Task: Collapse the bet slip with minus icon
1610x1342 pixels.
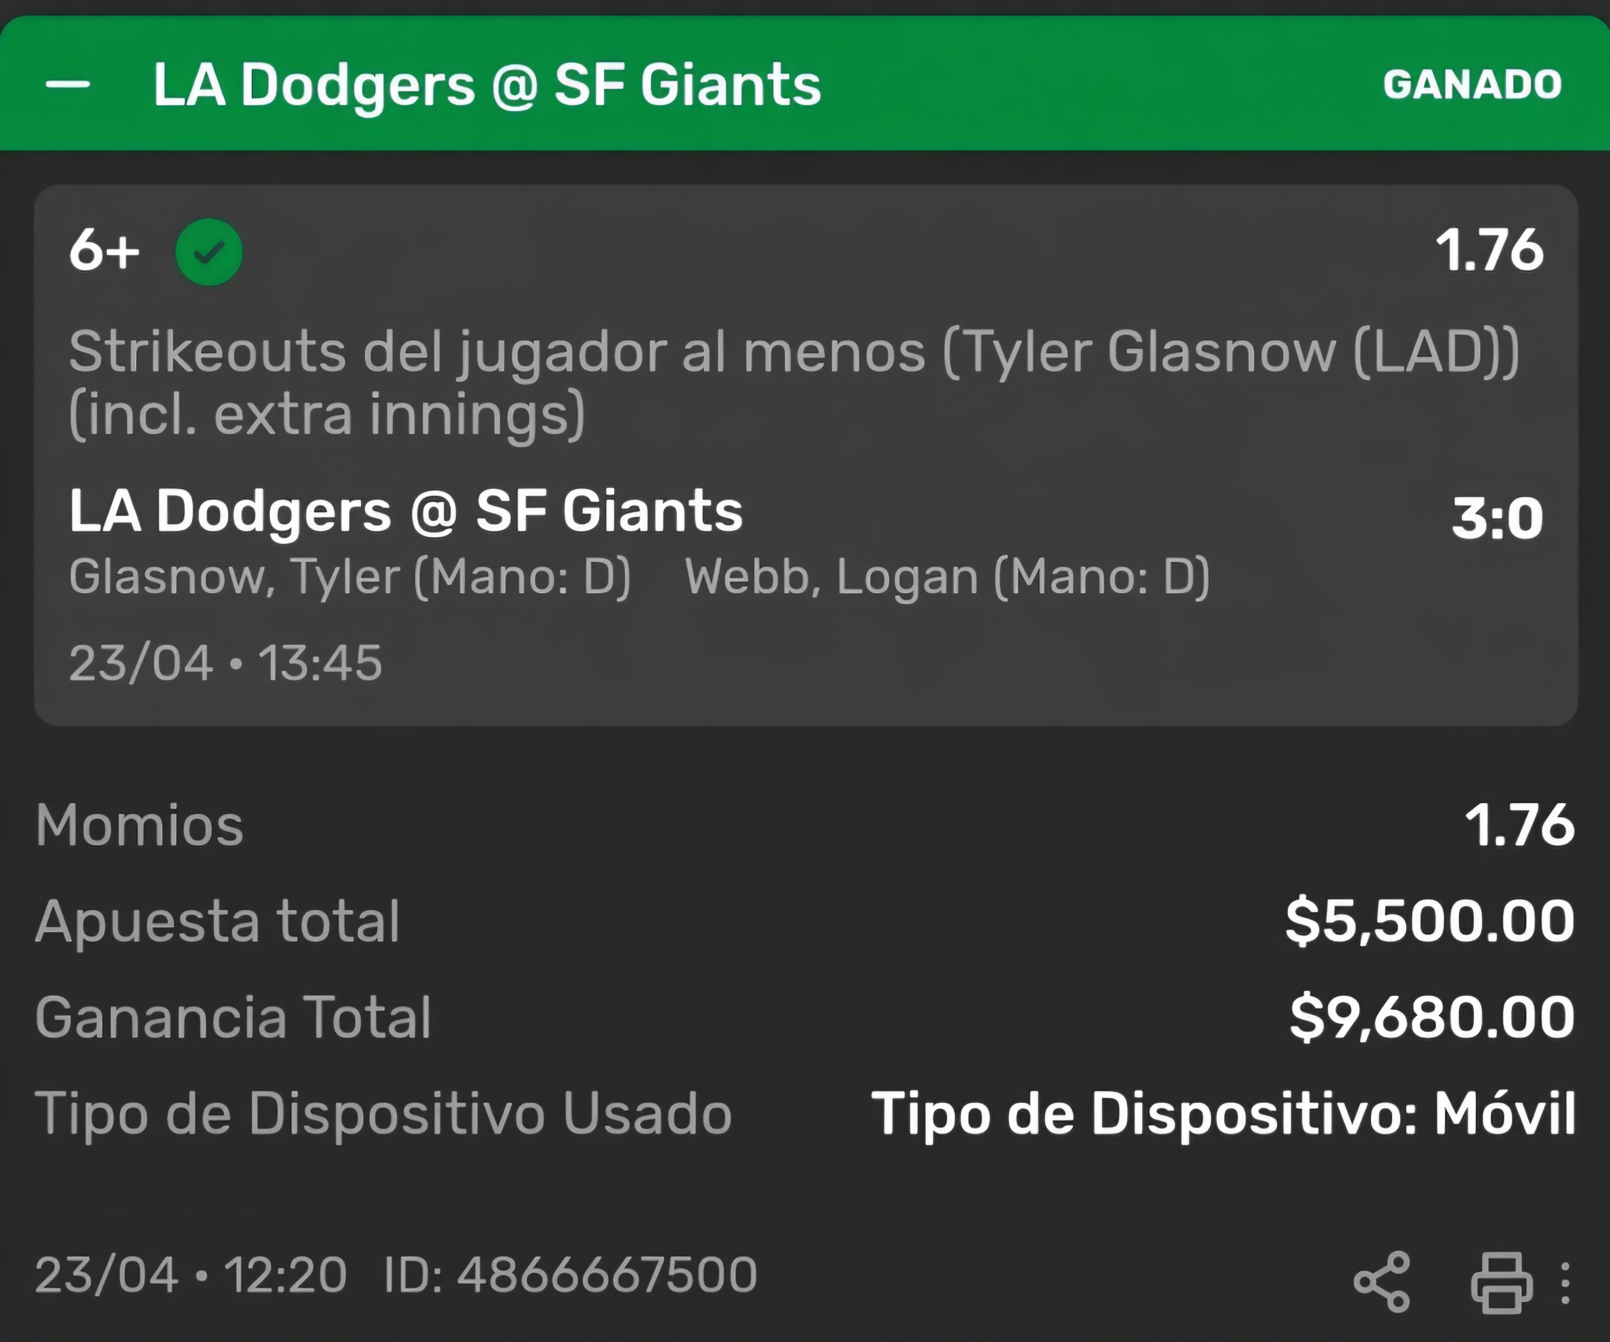Action: click(68, 84)
